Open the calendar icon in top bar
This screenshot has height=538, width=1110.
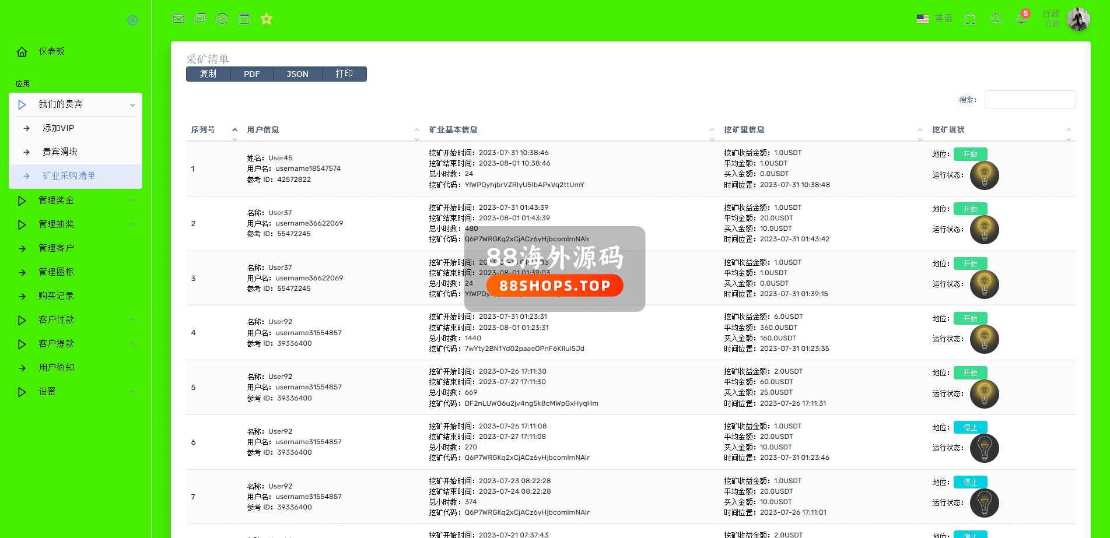(244, 19)
